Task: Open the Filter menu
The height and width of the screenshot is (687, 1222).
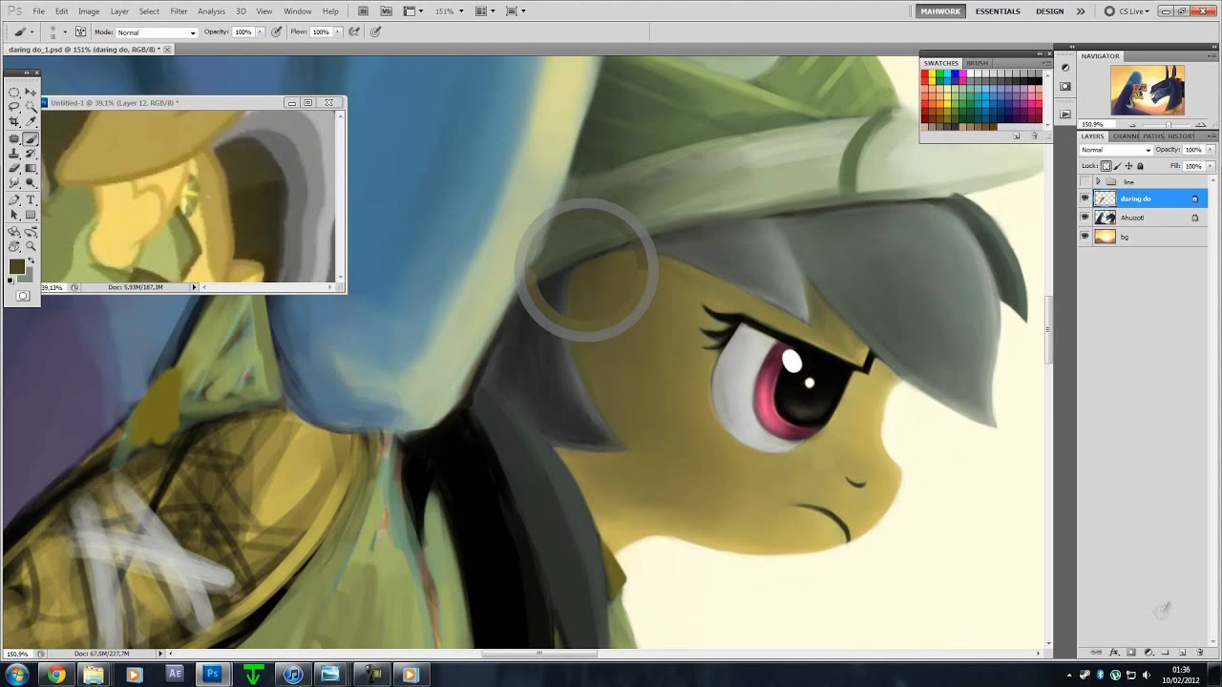Action: pos(179,11)
